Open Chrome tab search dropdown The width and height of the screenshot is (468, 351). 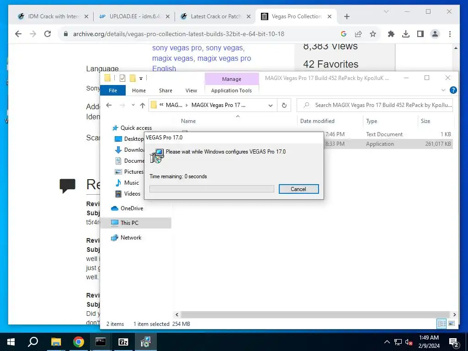click(386, 11)
